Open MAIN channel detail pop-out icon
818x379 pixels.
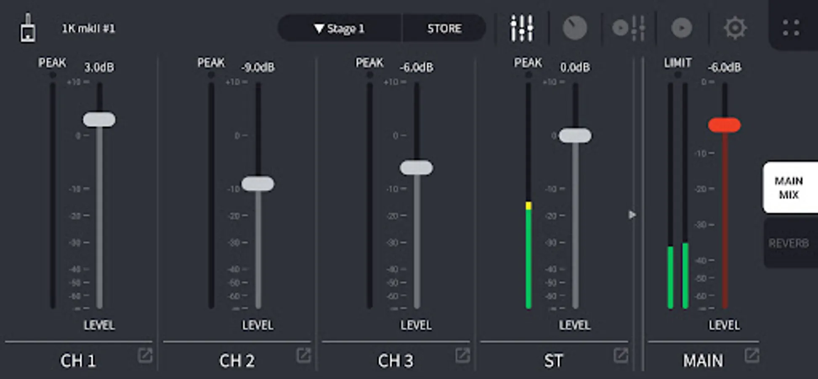(752, 355)
